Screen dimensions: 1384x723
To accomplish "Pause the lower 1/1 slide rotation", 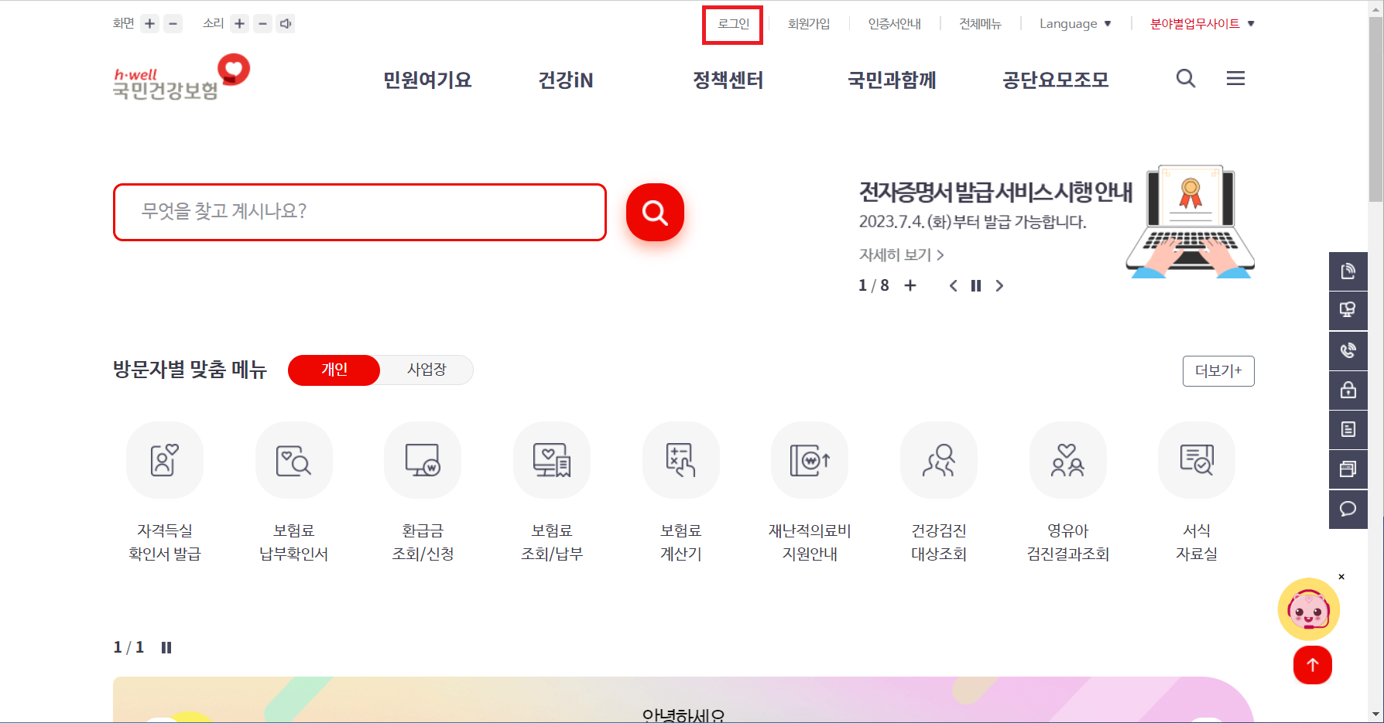I will point(166,648).
